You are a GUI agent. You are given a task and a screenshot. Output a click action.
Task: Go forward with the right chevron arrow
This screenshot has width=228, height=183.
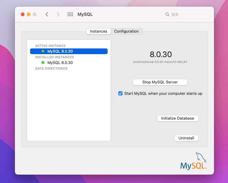tap(58, 14)
